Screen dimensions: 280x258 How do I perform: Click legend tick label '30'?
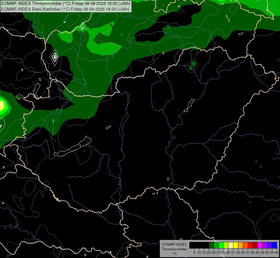pos(228,253)
